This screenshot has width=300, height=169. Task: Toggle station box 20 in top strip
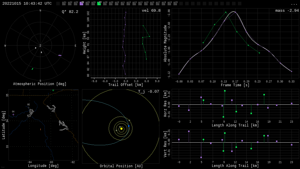(175, 4)
